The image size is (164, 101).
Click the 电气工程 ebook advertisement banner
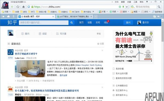tap(133, 47)
